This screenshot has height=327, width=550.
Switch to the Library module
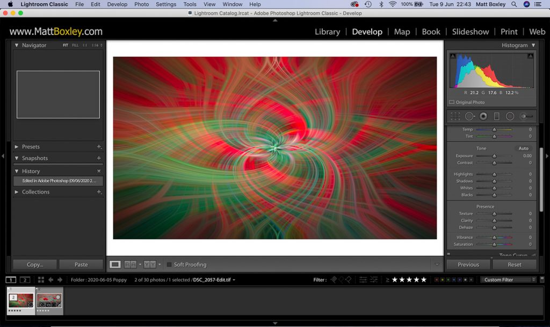point(327,32)
